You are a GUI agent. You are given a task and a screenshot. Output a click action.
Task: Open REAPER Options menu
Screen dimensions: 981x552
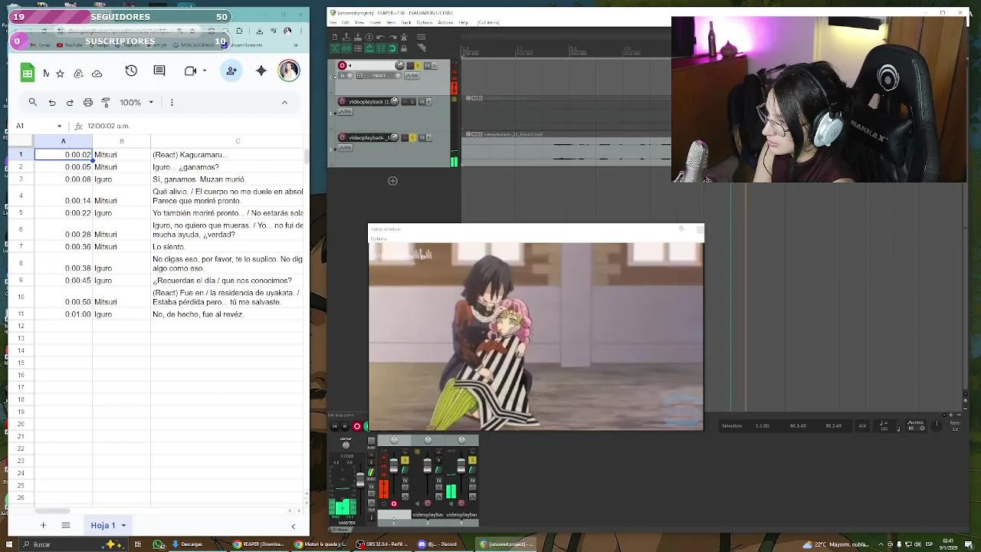(x=425, y=22)
